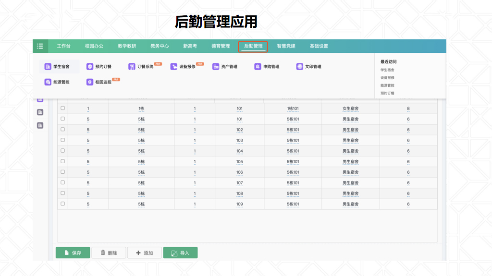This screenshot has height=276, width=492.
Task: Click the 添加 add button
Action: [144, 252]
